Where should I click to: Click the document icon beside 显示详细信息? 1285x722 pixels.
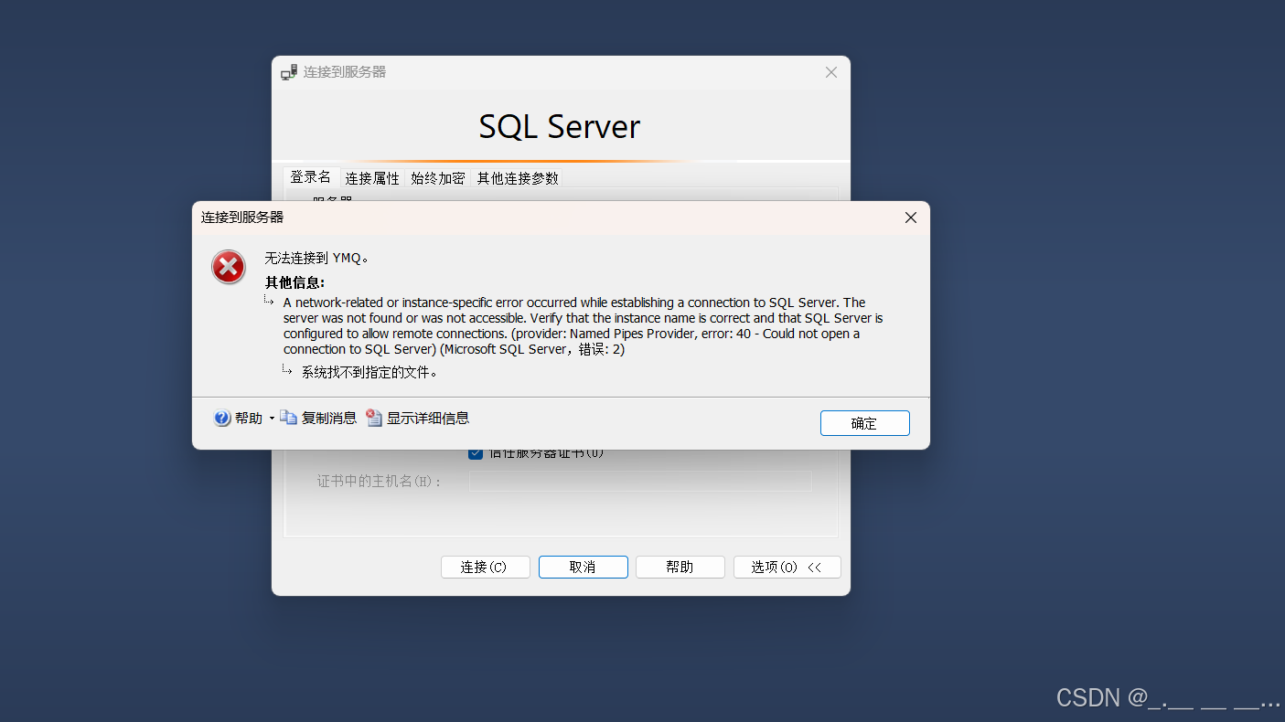(x=373, y=418)
